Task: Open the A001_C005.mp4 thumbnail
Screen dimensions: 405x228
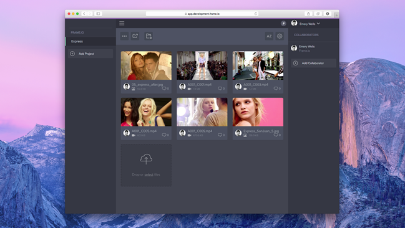Action: [146, 112]
